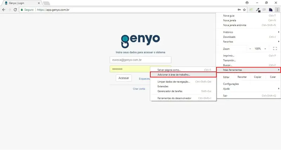Click the 100% zoom value

pos(258,49)
